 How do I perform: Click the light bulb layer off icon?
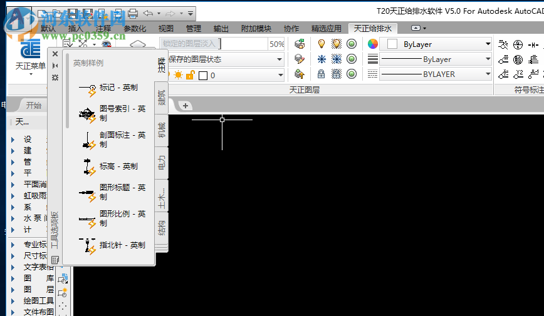(322, 44)
